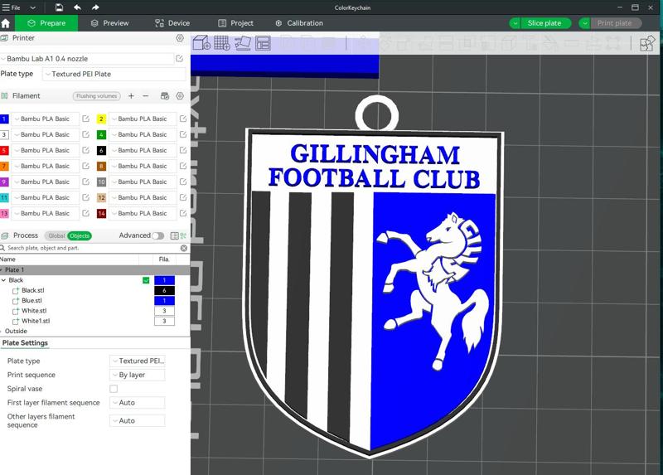The width and height of the screenshot is (663, 475).
Task: Click the Flushing volumes button
Action: click(97, 96)
